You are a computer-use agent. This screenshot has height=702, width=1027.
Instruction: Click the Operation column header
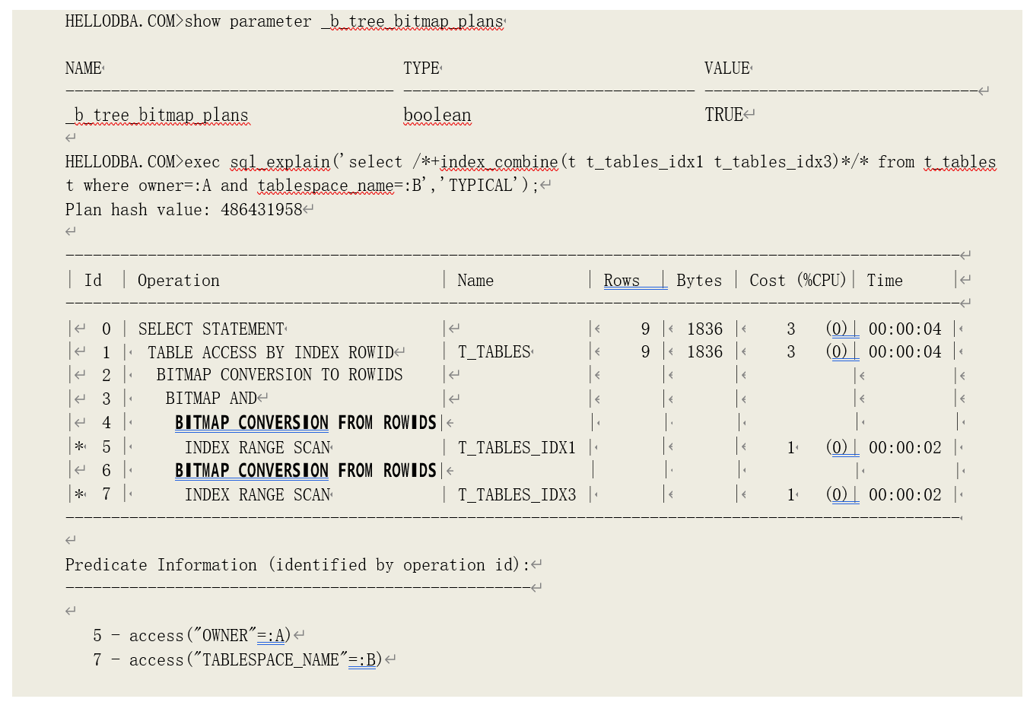(179, 281)
